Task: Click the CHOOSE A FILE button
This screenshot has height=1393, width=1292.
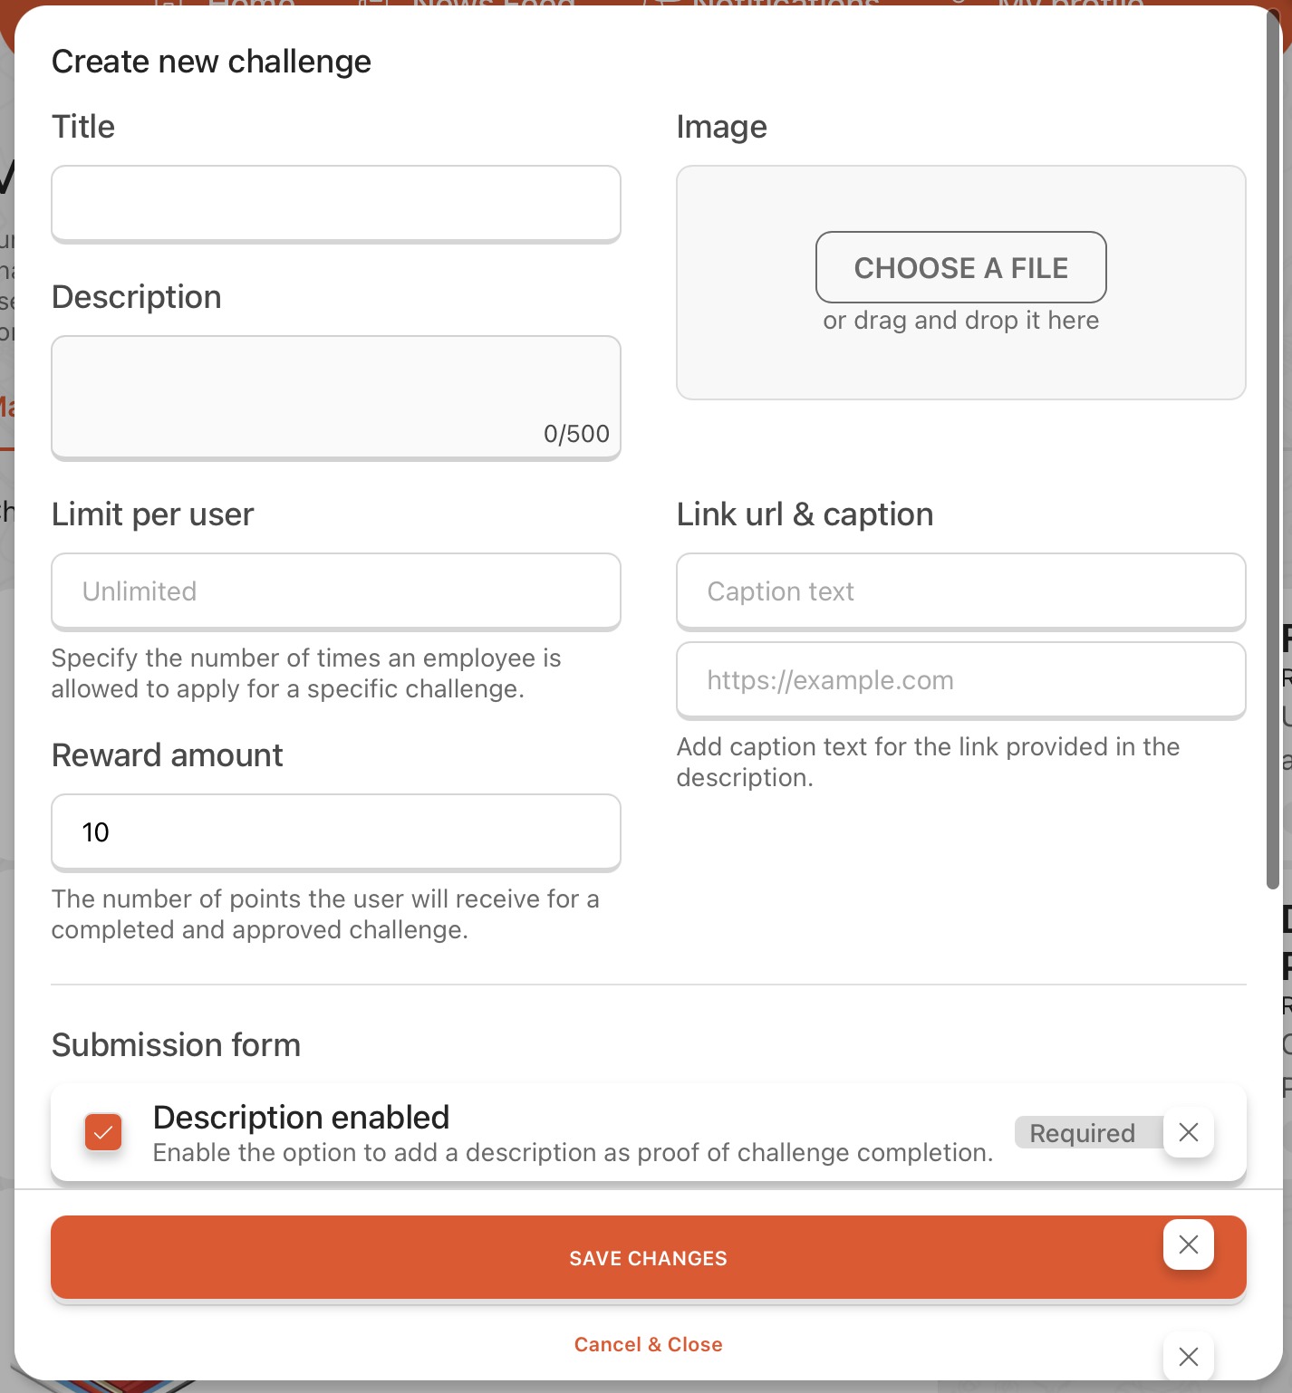Action: coord(961,267)
